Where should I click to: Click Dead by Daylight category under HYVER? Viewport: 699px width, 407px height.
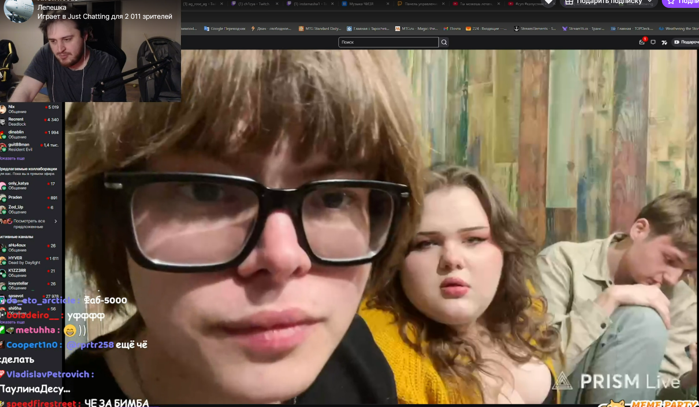point(24,263)
